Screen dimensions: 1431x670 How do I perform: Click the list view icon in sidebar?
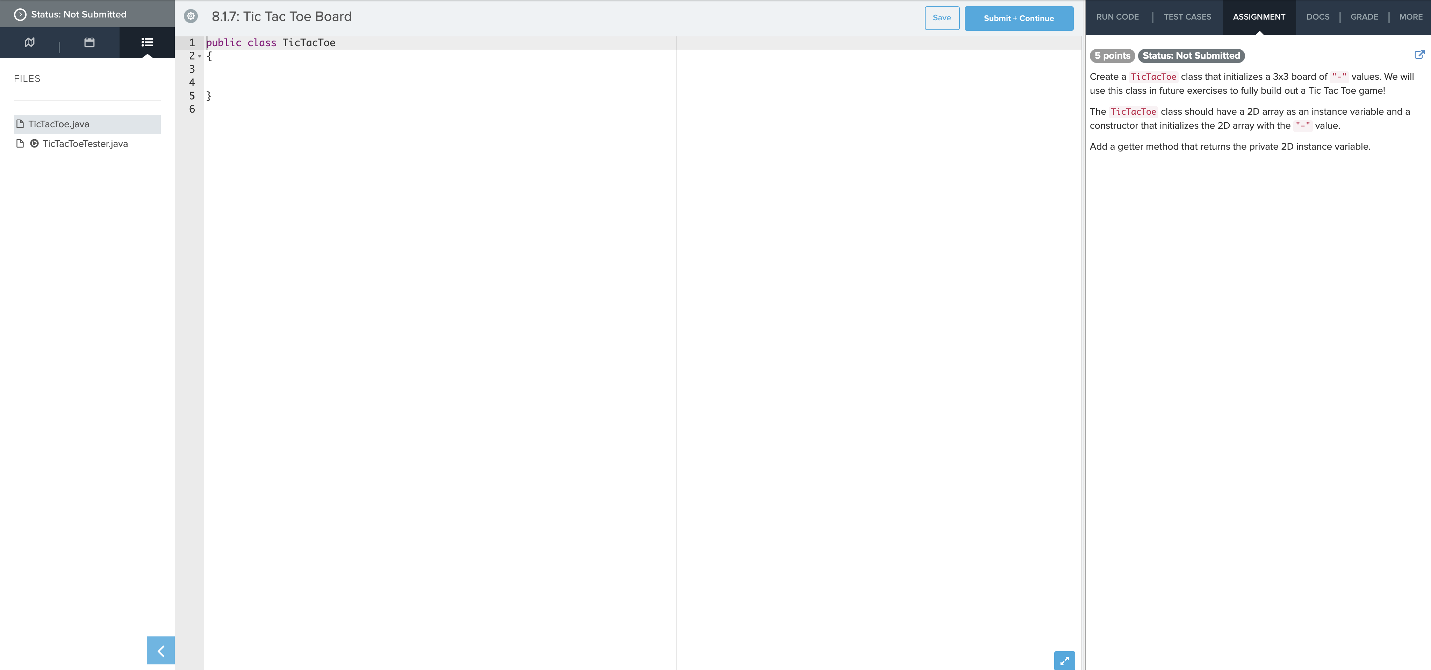146,42
